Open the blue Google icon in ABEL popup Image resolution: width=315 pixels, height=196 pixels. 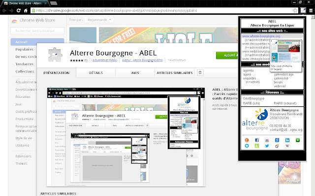point(277,140)
